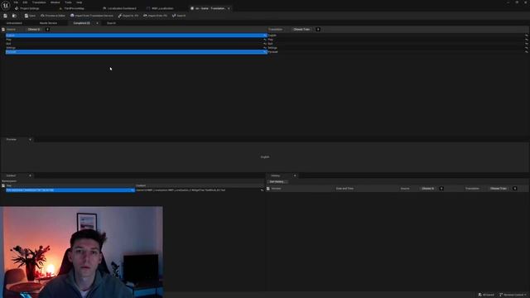Open the Search panel tab
The height and width of the screenshot is (298, 530).
click(x=112, y=23)
